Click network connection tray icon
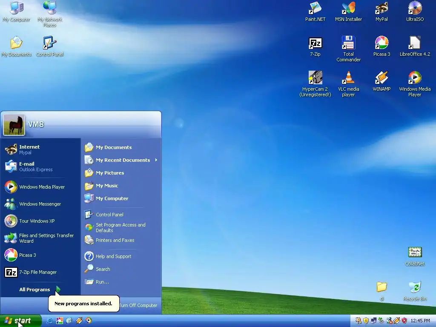Screen dimensions: 436x327 374,321
